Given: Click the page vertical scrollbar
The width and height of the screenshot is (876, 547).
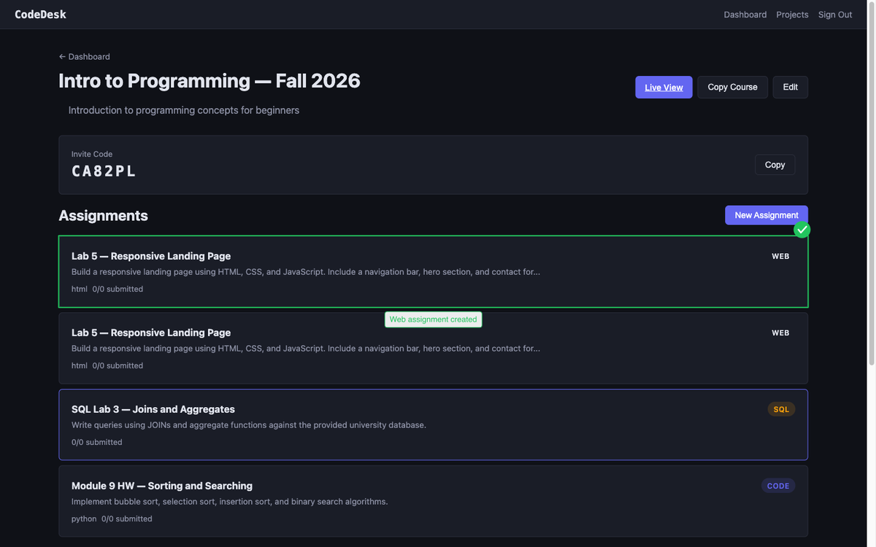Looking at the screenshot, I should 871,182.
